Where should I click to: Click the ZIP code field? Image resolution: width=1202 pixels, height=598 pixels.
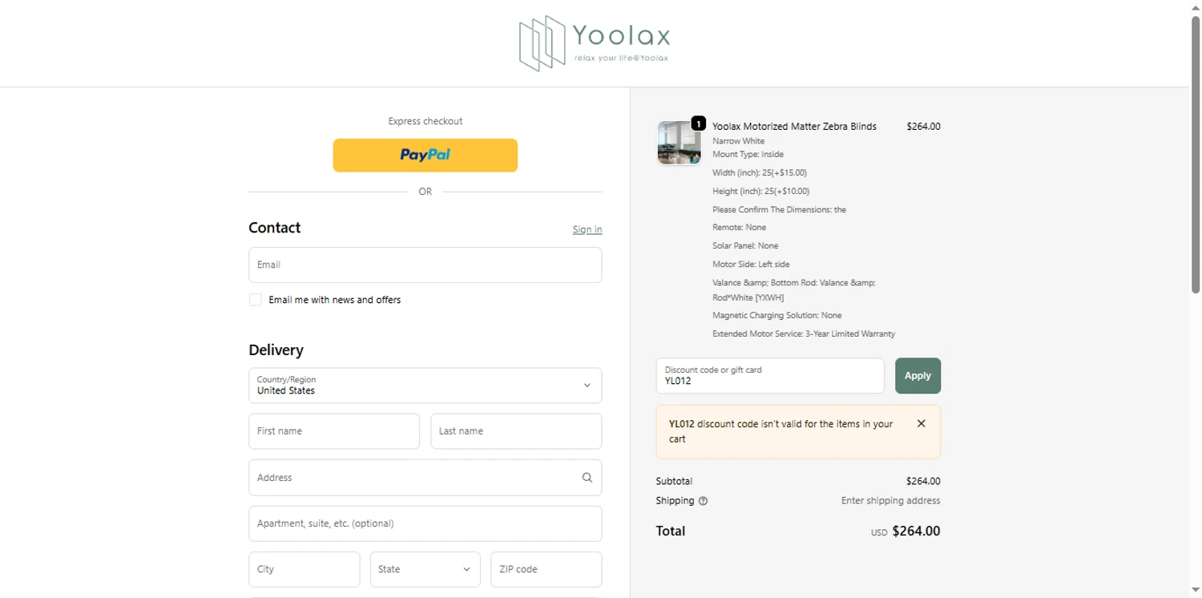tap(546, 569)
